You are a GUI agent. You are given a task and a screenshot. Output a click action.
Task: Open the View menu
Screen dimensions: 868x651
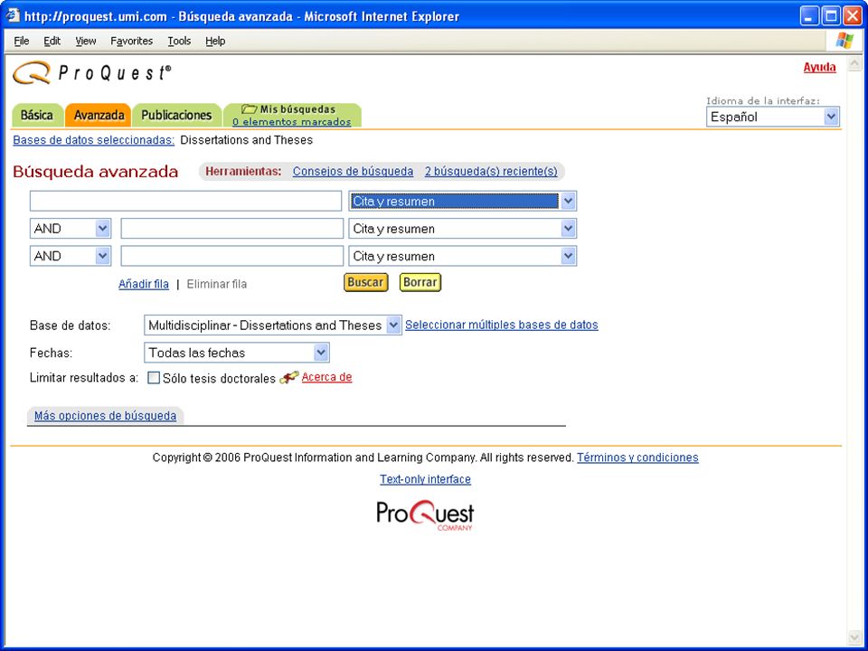tap(86, 41)
